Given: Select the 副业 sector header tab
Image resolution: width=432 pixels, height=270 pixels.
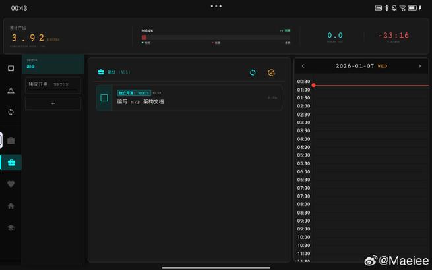Looking at the screenshot, I should coord(53,64).
